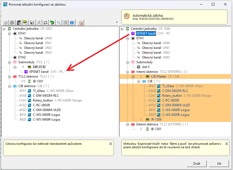Click the open folder toolbar icon
Image resolution: width=233 pixels, height=170 pixels.
(x=25, y=23)
